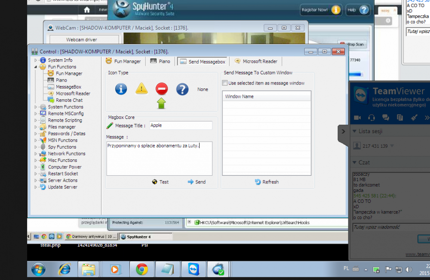This screenshot has width=430, height=280.
Task: Open dropdown next to session 217 431 139
Action: (x=392, y=146)
